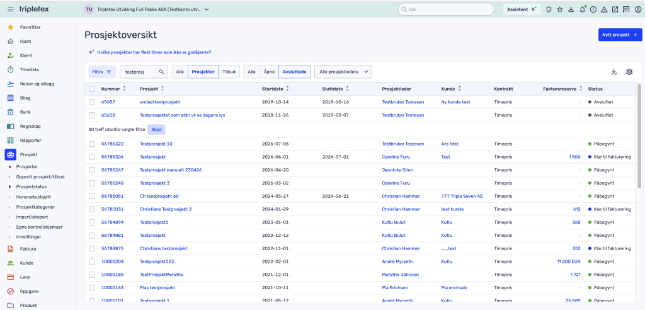
Task: Open the hamburger menu icon
Action: (x=11, y=9)
